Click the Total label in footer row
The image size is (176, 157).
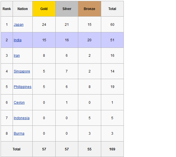point(17,149)
